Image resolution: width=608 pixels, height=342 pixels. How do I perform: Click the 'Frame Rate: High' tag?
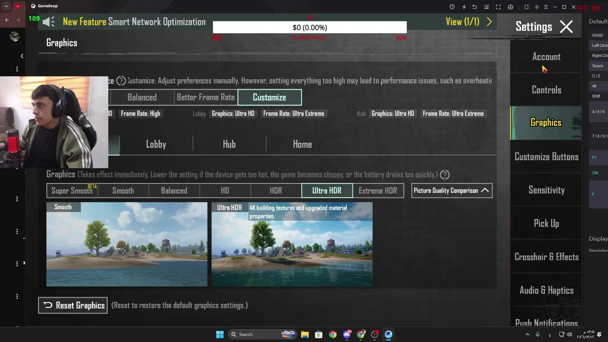point(141,114)
